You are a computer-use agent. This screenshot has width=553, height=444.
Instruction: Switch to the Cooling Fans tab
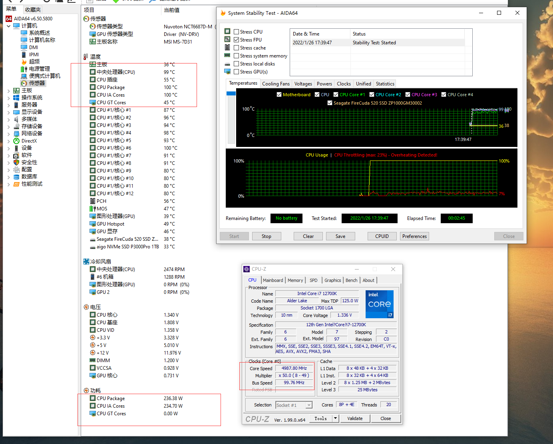pos(276,84)
